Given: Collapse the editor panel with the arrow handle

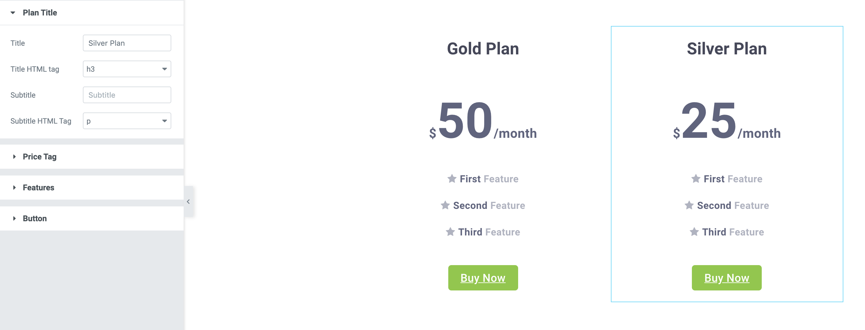Looking at the screenshot, I should [x=188, y=201].
